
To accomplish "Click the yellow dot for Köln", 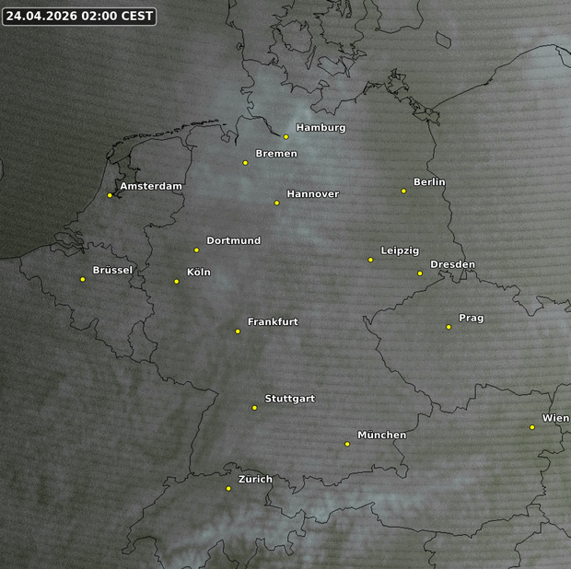I will click(177, 281).
